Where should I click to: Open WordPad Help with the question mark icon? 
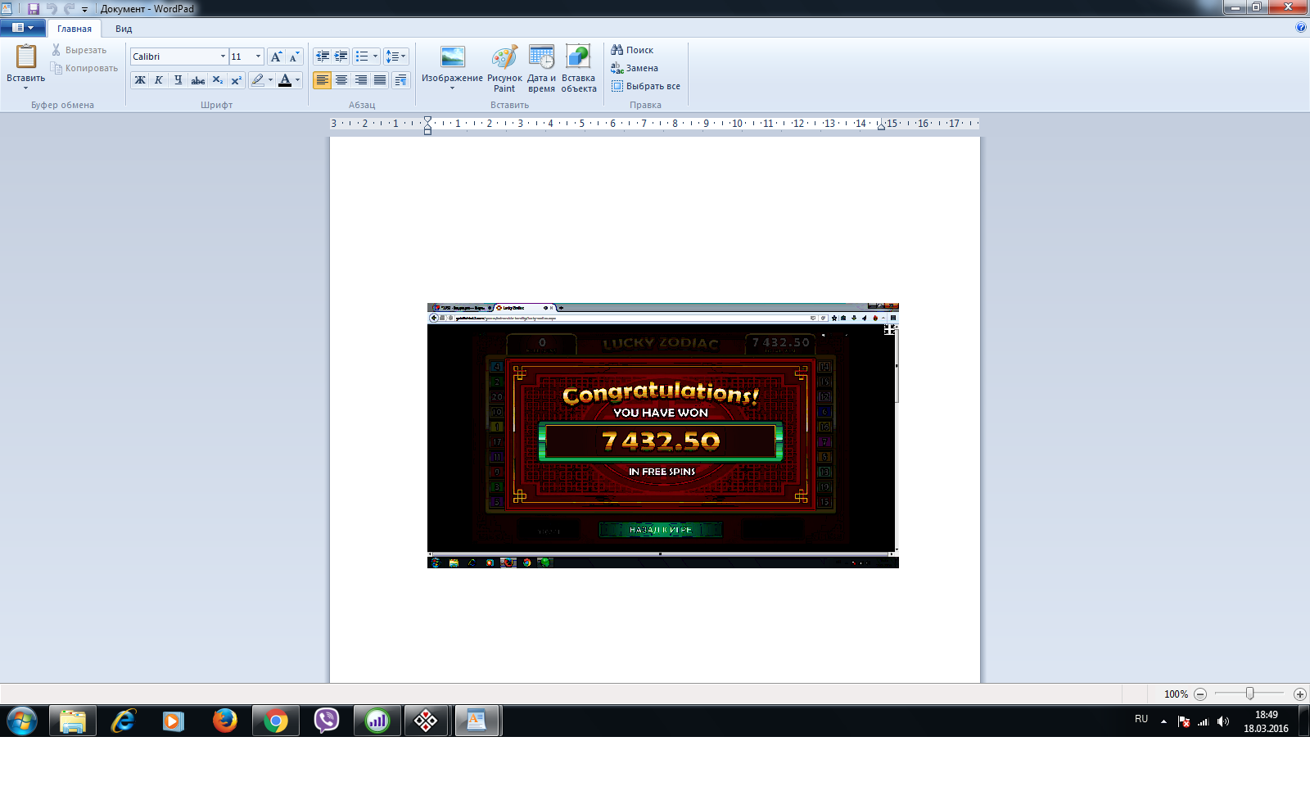click(x=1301, y=28)
